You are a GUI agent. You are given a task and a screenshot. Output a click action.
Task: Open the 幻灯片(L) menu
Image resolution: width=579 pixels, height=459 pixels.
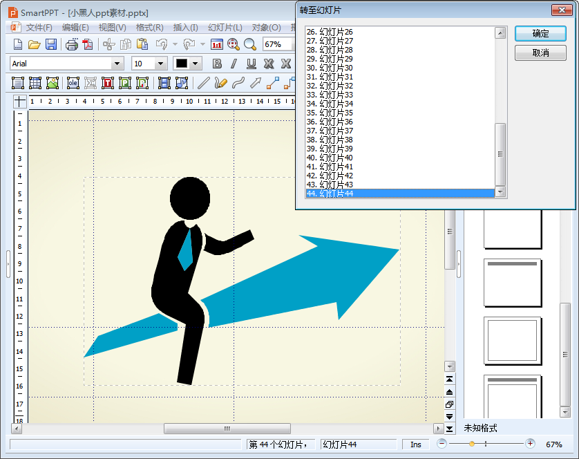coord(225,28)
